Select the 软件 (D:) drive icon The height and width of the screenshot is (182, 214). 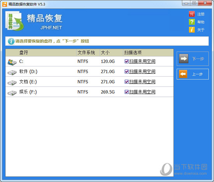point(12,72)
